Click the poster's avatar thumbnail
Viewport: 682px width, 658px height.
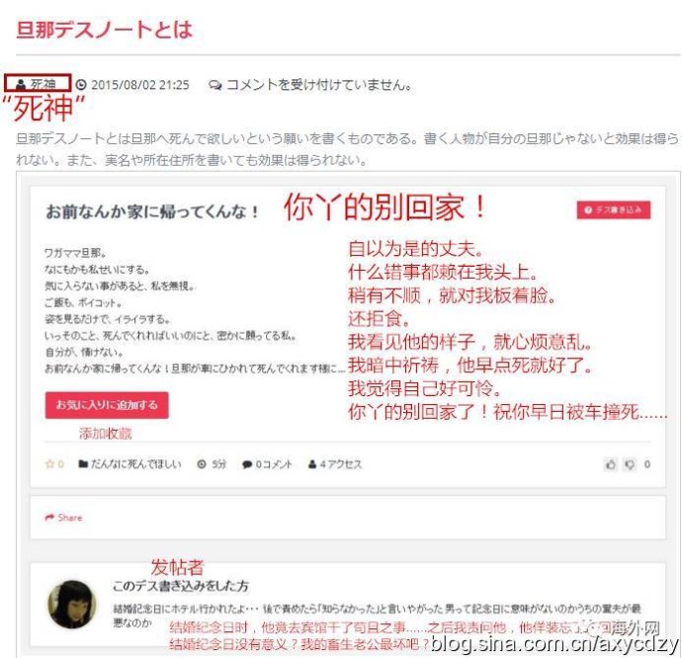tap(71, 604)
